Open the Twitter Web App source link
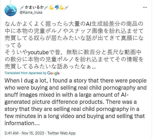This screenshot has width=155, height=139. pos(61,133)
